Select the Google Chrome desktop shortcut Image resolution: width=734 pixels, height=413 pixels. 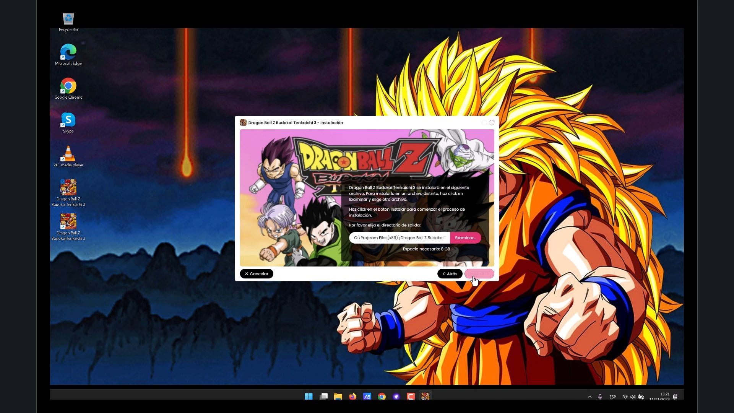tap(68, 89)
